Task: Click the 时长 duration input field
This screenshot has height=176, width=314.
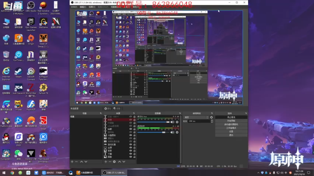Action: click(199, 121)
